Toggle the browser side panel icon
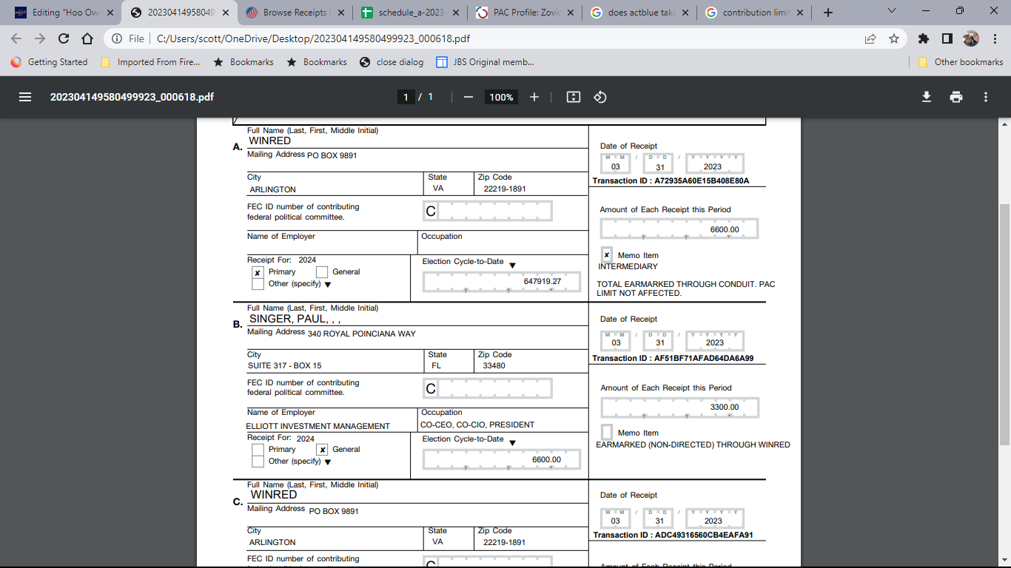 click(947, 38)
